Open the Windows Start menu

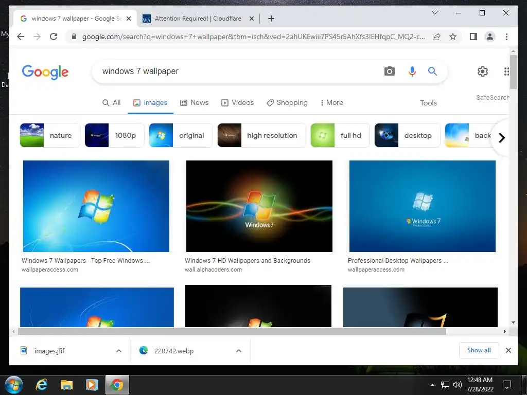click(14, 385)
